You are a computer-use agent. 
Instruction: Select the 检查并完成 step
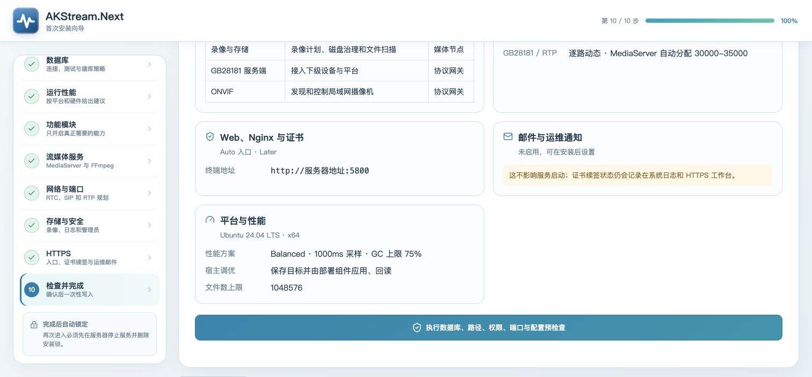click(90, 290)
